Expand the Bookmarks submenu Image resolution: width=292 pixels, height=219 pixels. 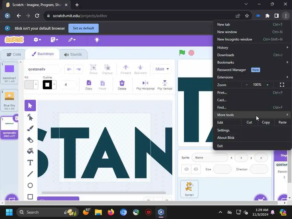point(252,62)
